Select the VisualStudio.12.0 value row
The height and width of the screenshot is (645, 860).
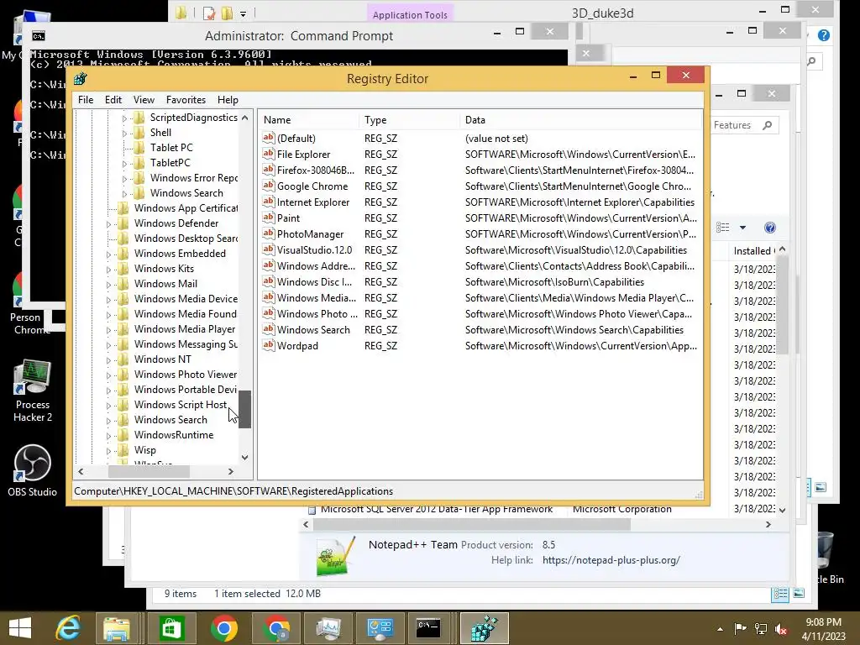(480, 249)
